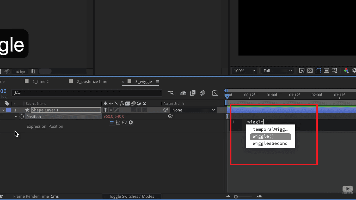Click the Parent & Link column header

coord(174,104)
